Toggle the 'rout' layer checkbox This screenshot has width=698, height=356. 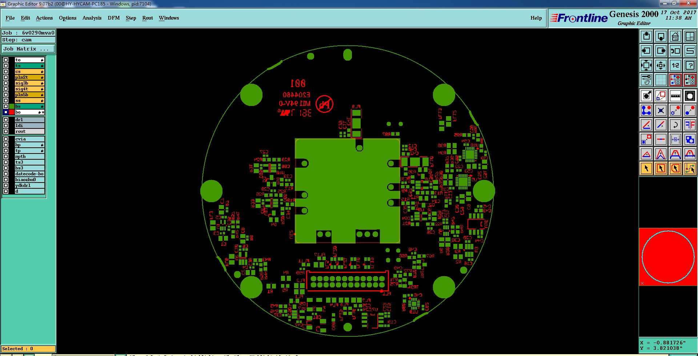(6, 131)
